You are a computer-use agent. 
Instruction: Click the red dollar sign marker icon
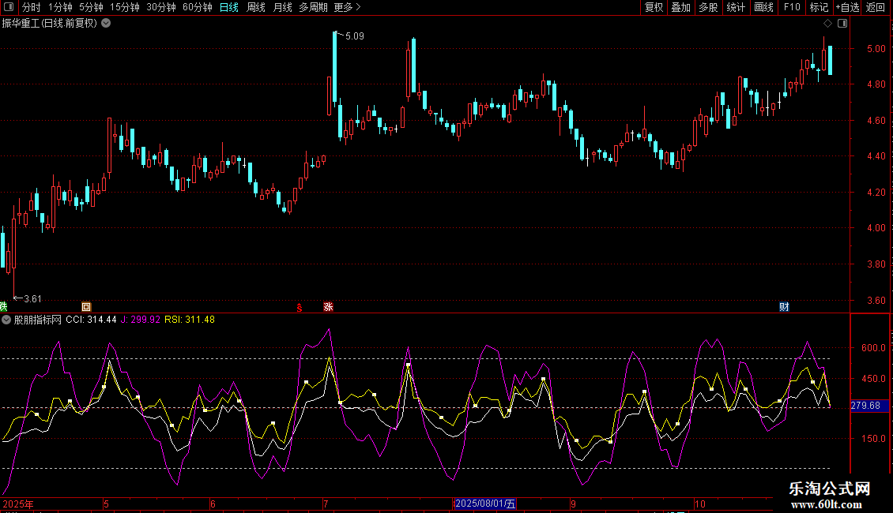click(x=299, y=306)
